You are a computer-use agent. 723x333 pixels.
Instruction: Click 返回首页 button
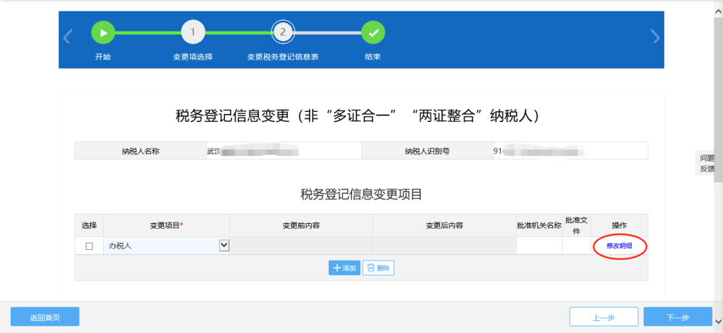[x=45, y=317]
